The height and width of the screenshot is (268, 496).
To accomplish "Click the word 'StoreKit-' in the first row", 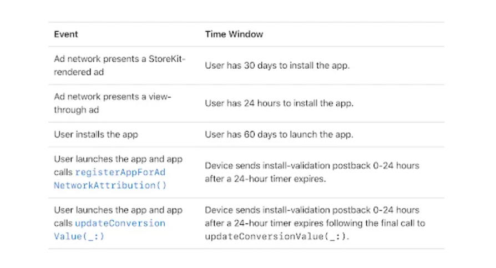I will coord(167,59).
